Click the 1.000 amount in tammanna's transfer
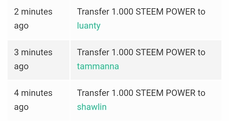This screenshot has height=121, width=229. point(122,52)
